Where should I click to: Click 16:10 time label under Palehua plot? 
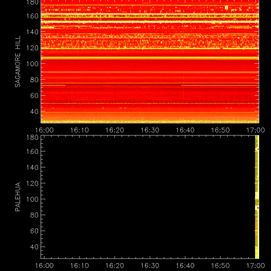click(x=80, y=266)
